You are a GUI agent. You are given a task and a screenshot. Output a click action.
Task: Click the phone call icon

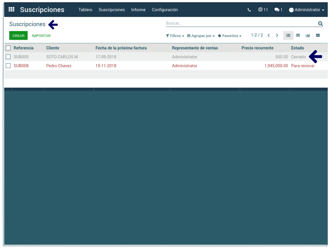(x=249, y=10)
